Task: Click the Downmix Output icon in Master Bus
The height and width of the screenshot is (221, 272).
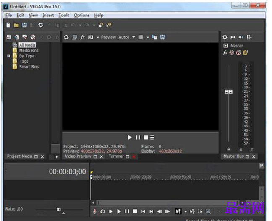Action: 233,37
